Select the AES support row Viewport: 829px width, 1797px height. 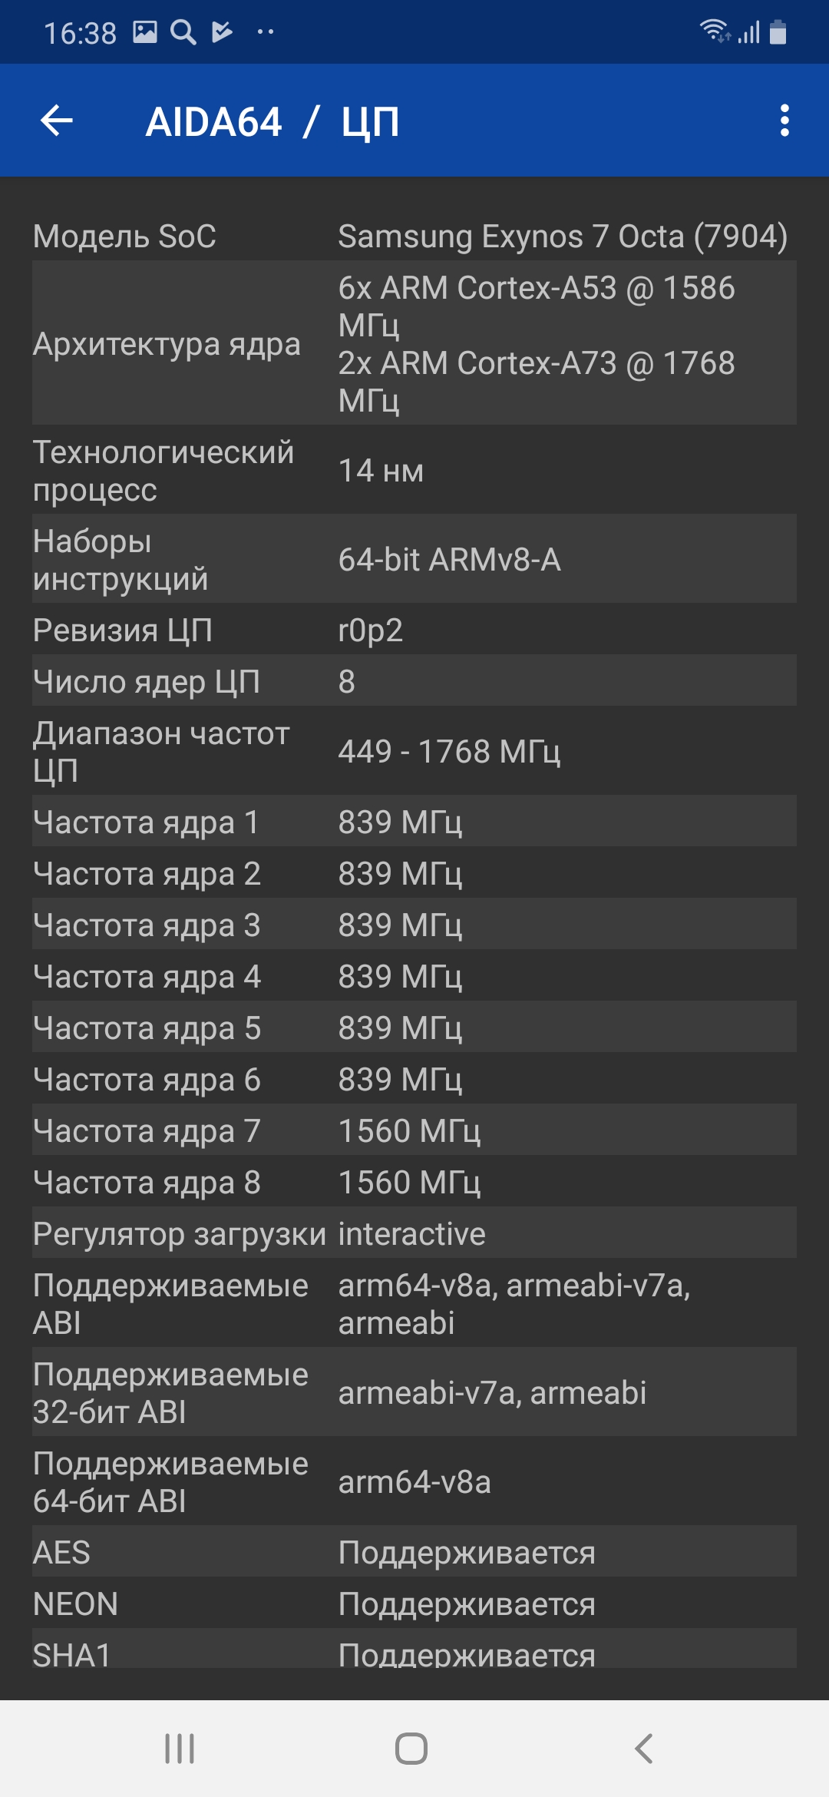click(414, 1552)
